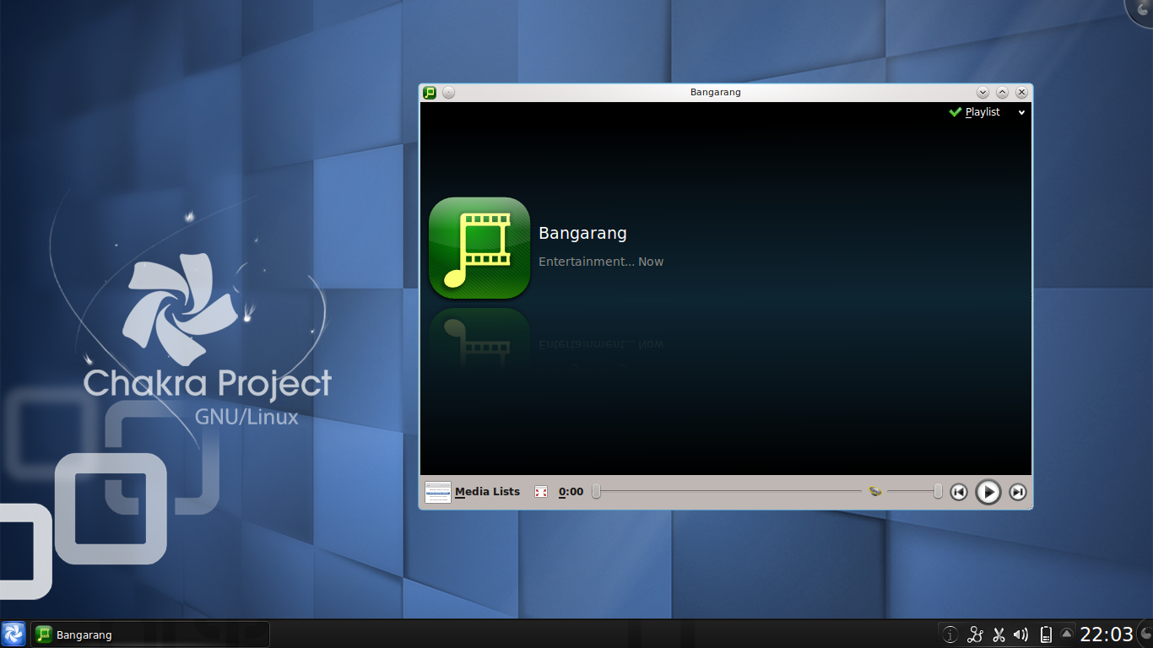Open the panel toolbox at the taskbar's right end

tap(1145, 634)
